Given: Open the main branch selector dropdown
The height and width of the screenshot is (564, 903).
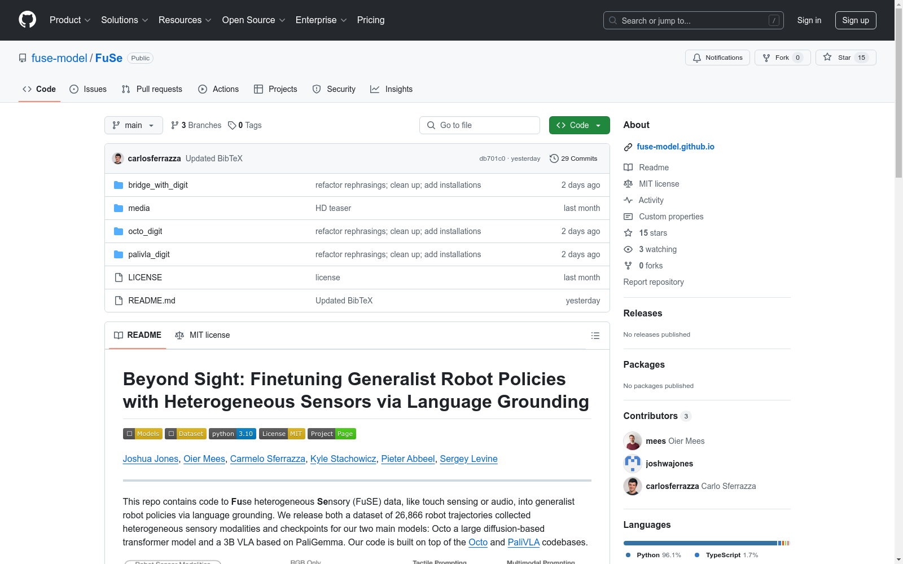Looking at the screenshot, I should (x=134, y=125).
